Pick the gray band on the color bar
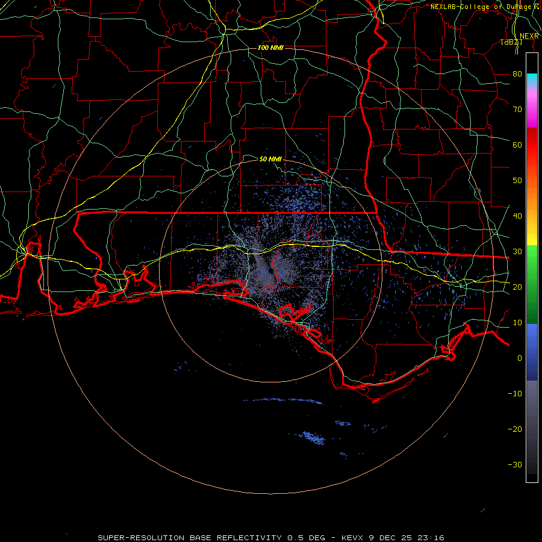The height and width of the screenshot is (542, 542). [532, 427]
